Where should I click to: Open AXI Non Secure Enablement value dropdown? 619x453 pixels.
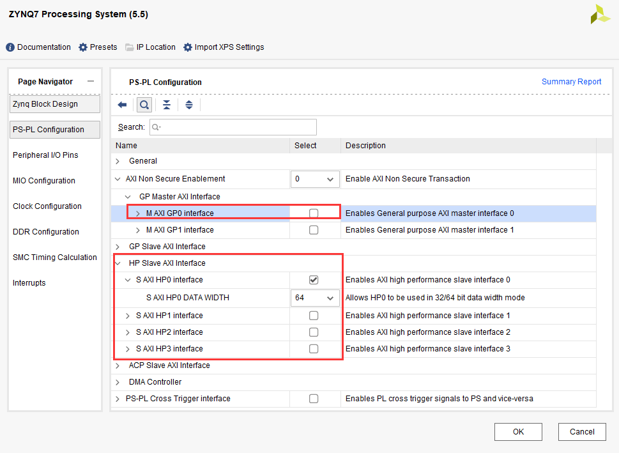click(315, 180)
